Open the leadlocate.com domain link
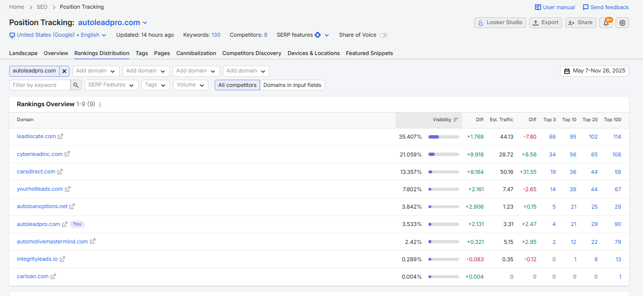 point(36,137)
